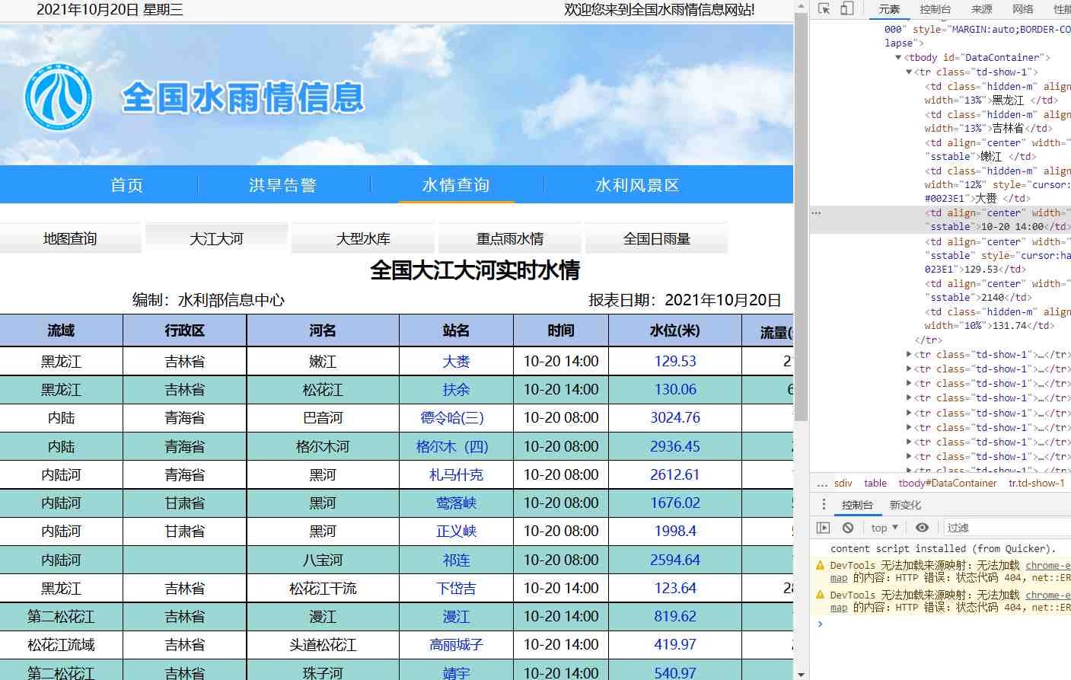1071x680 pixels.
Task: Expand the first collapsed tr td-show-1 row
Action: click(909, 355)
